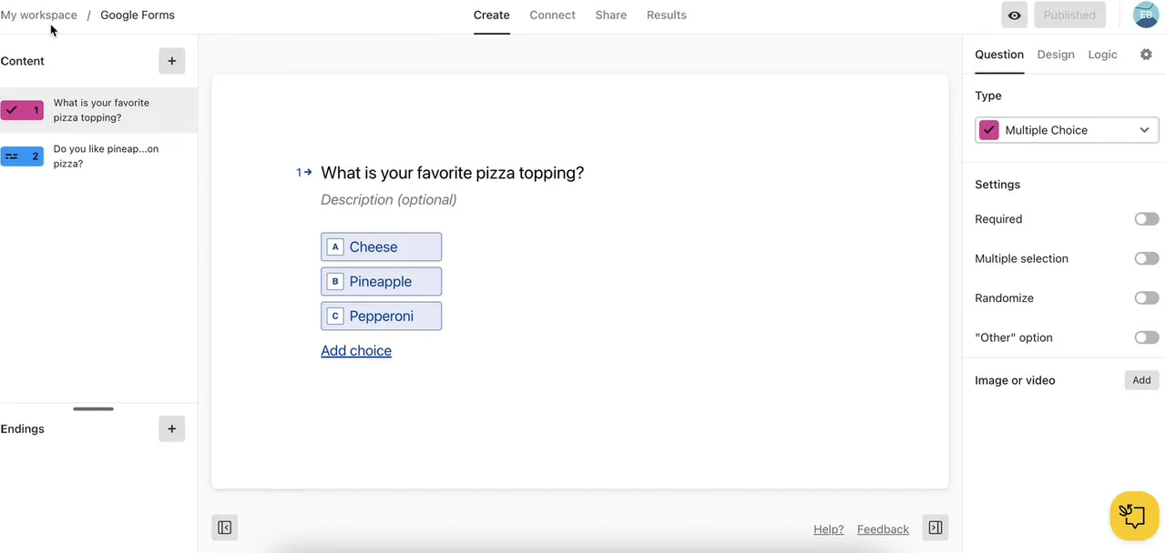Screen dimensions: 1166x553
Task: Enable the Required toggle
Action: [1146, 219]
